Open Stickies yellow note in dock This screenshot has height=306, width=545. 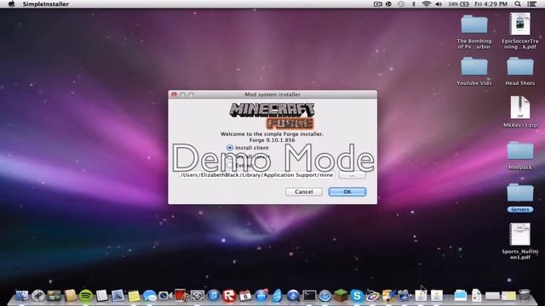tap(134, 296)
